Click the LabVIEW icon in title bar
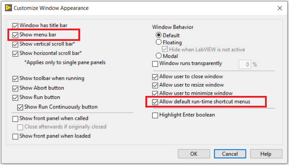This screenshot has width=289, height=165. click(x=8, y=7)
